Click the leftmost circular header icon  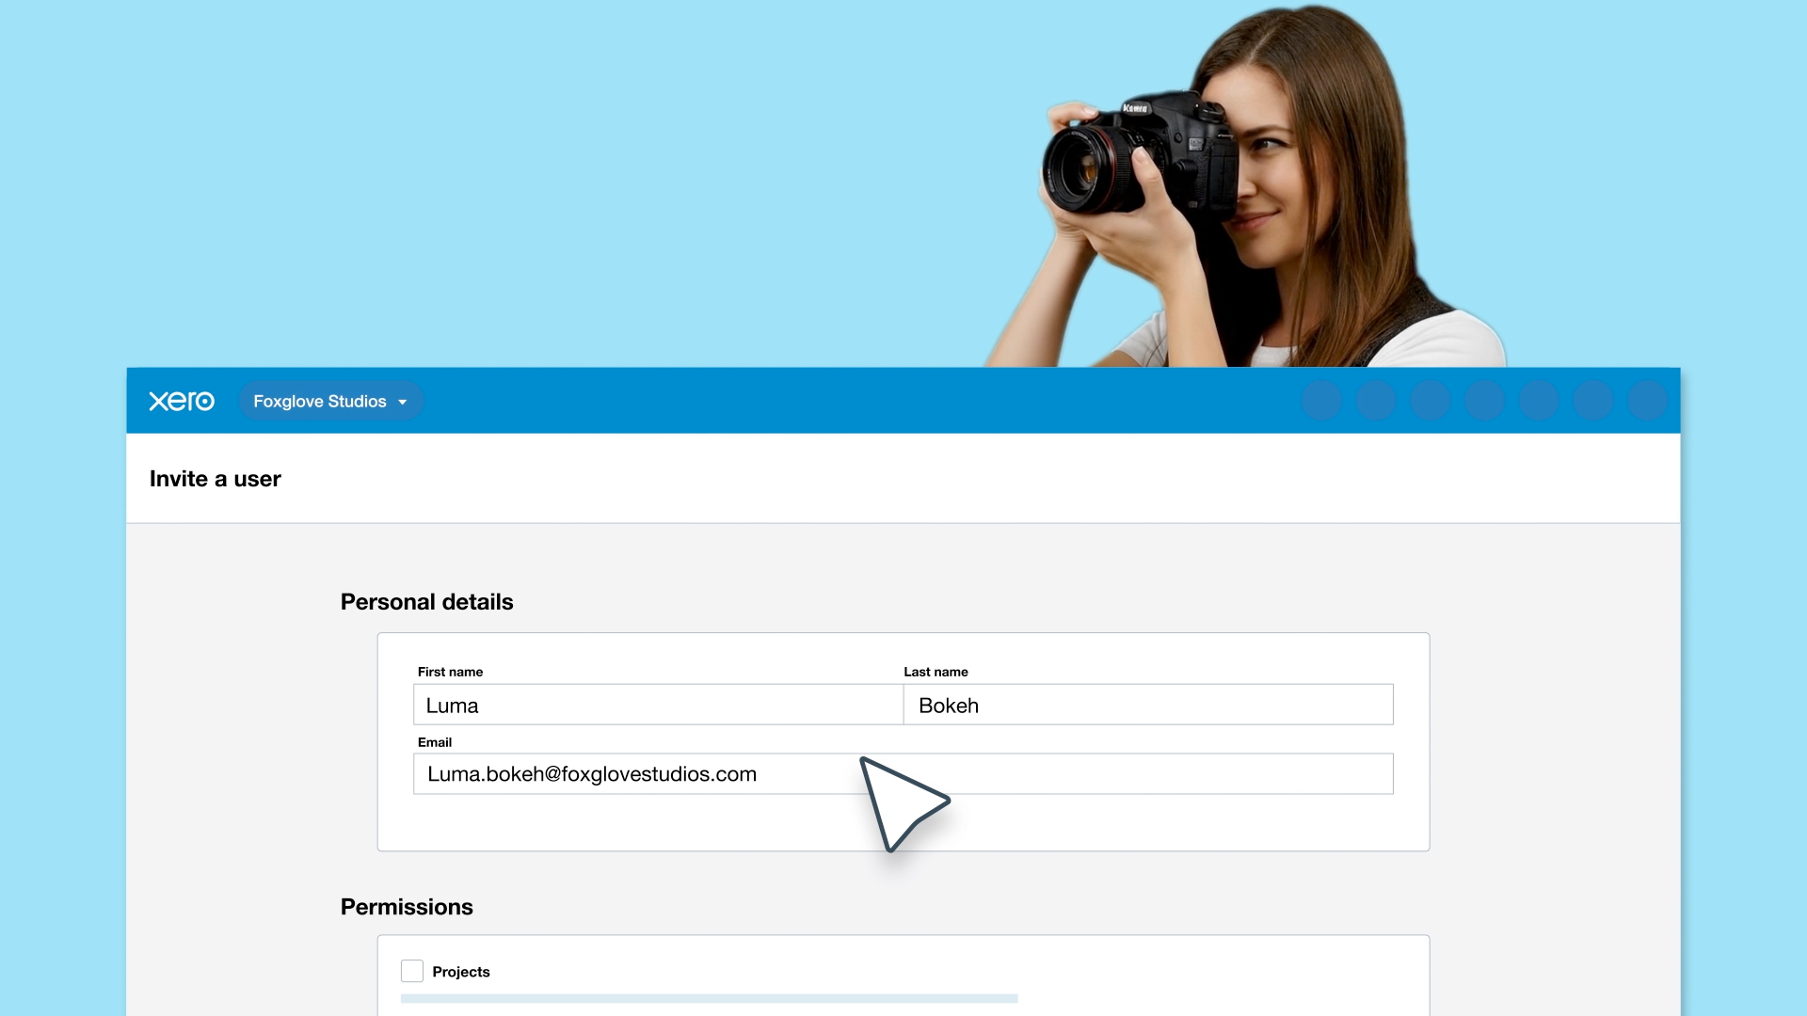point(1321,401)
